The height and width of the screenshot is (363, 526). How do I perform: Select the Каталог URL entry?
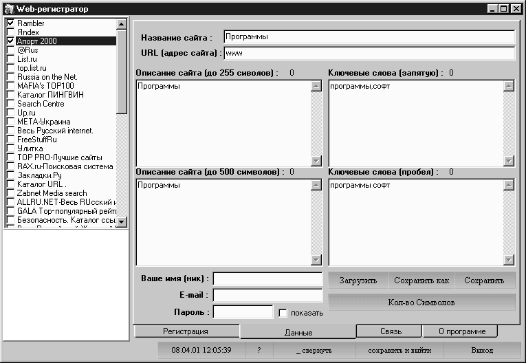coord(41,184)
